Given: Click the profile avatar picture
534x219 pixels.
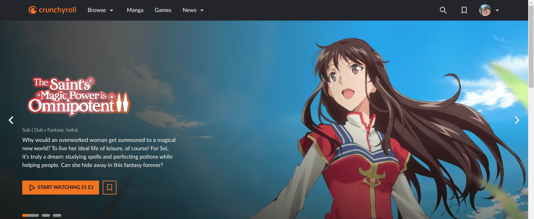Looking at the screenshot, I should 485,10.
